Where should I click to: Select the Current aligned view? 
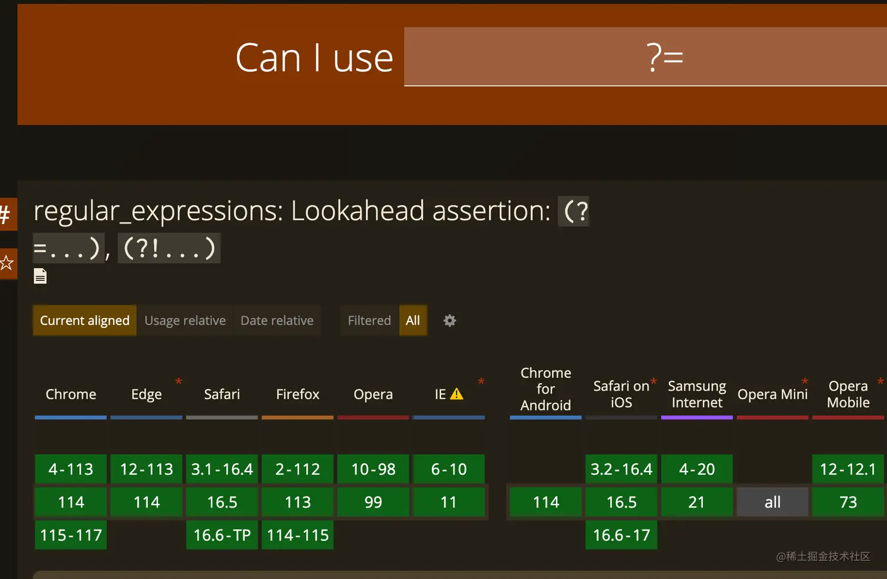click(x=84, y=320)
